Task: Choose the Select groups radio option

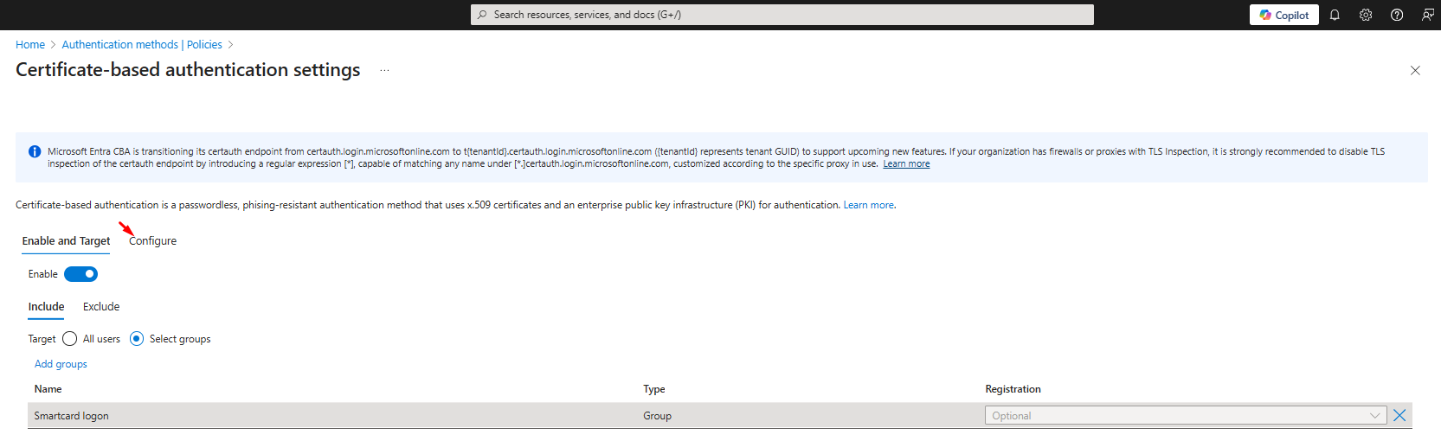Action: pos(137,339)
